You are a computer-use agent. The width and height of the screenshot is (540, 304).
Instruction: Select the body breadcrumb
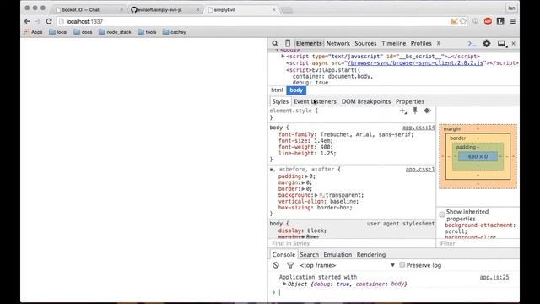pyautogui.click(x=296, y=90)
